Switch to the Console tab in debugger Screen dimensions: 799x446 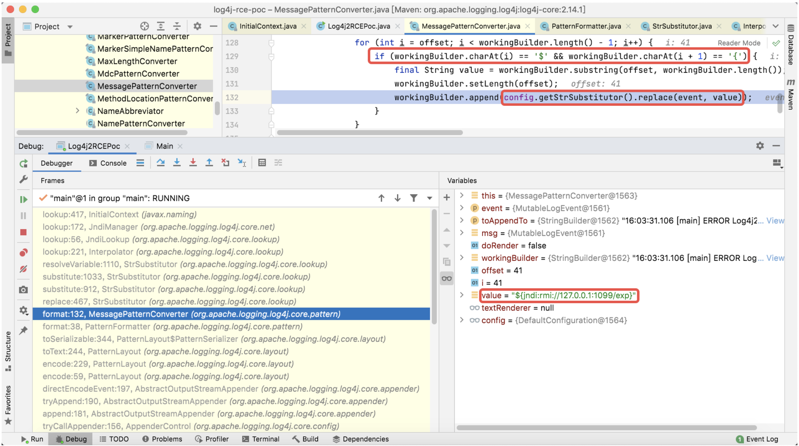pos(108,163)
